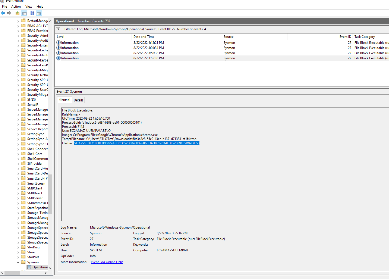The width and height of the screenshot is (389, 279).
Task: Expand the Security-Kerbe tree node
Action: (18, 61)
